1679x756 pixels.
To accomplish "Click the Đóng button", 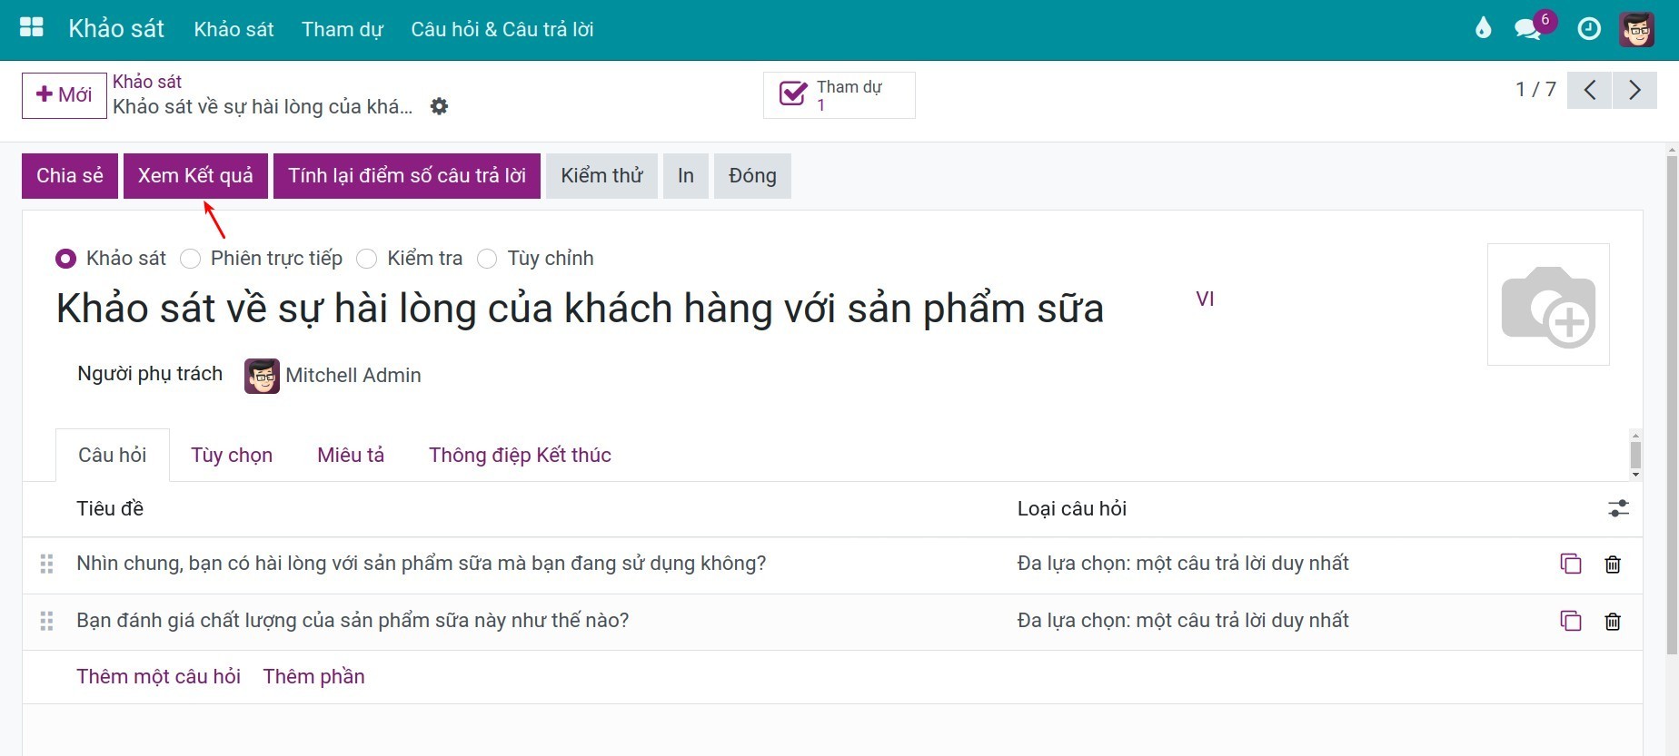I will pos(752,175).
